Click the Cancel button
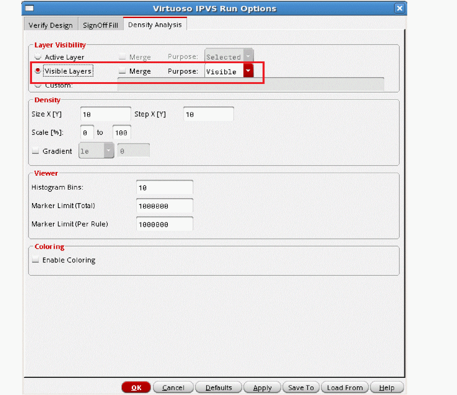 tap(173, 387)
